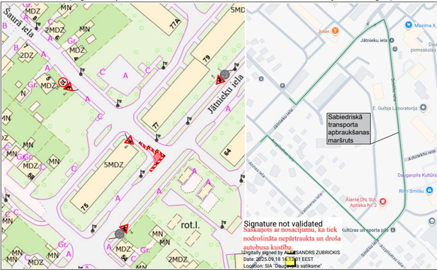437x270 pixels.
Task: Select the grey round sign near building 79
Action: tap(225, 74)
